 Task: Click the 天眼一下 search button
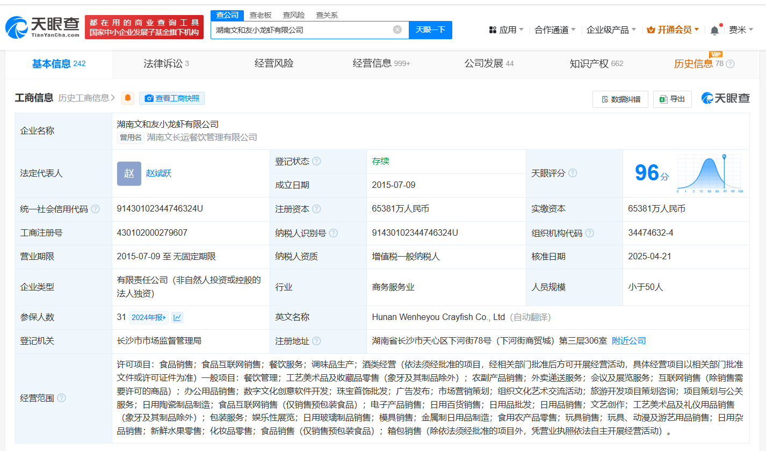430,30
